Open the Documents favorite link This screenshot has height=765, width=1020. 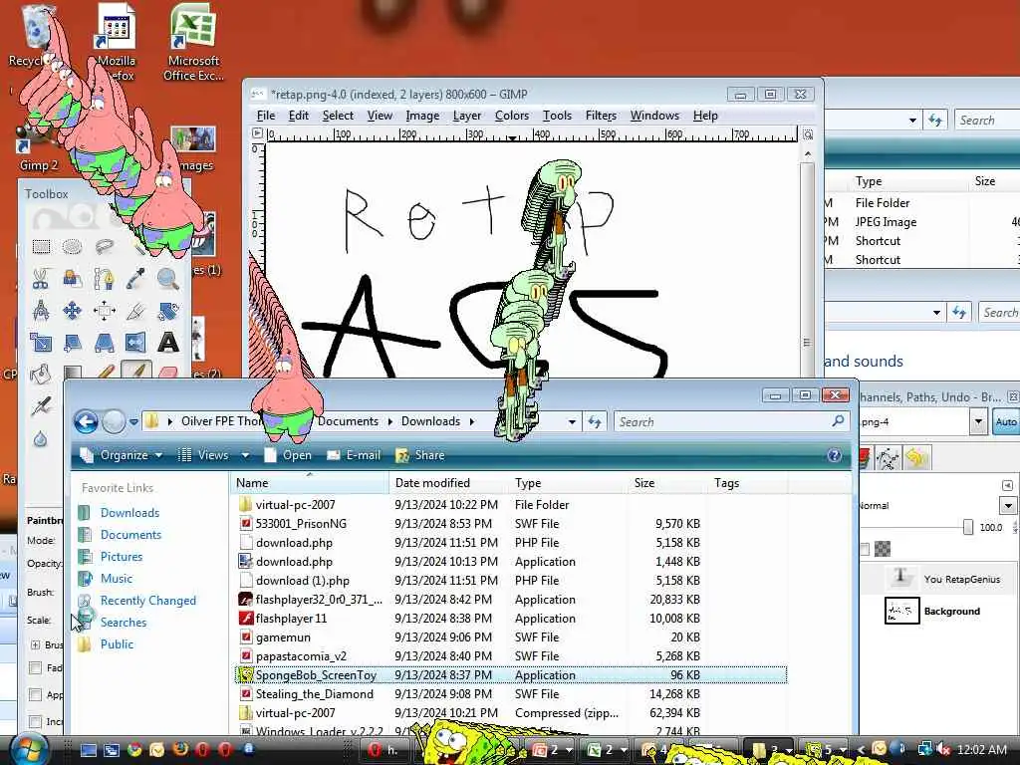click(130, 535)
